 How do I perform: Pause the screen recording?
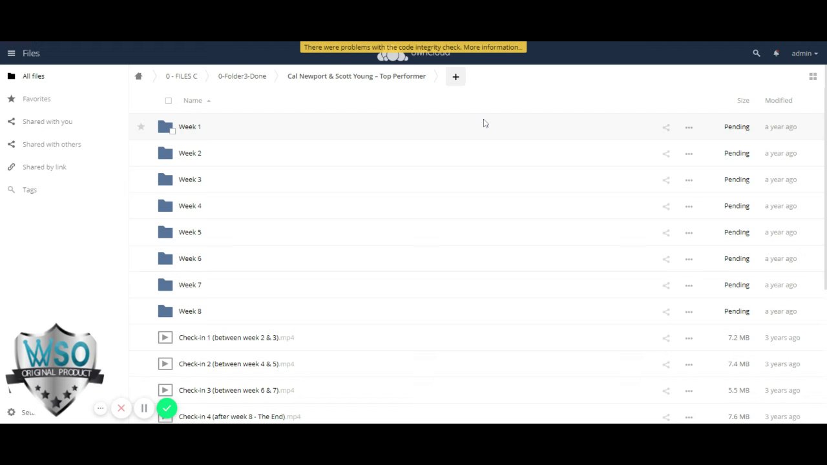144,408
